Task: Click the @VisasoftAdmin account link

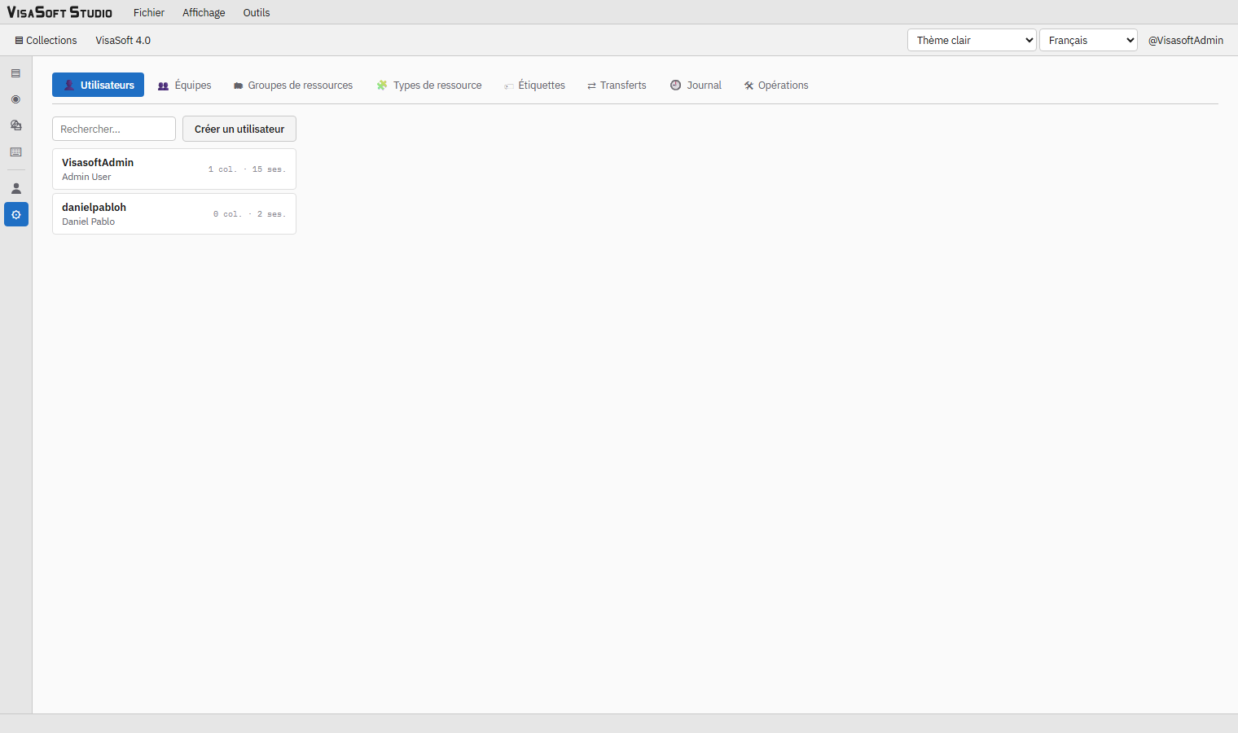Action: [x=1186, y=40]
